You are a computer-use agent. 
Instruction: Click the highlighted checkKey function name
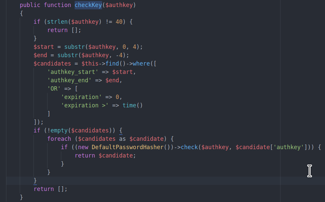point(88,5)
